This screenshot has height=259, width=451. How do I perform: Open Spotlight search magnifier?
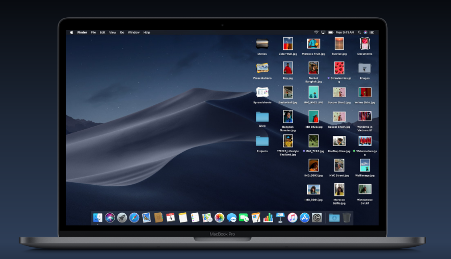click(x=359, y=33)
